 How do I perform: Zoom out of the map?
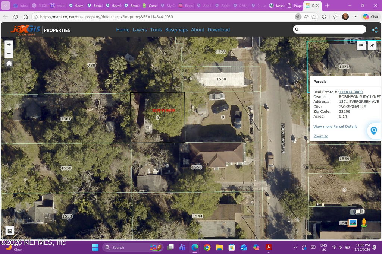click(9, 54)
